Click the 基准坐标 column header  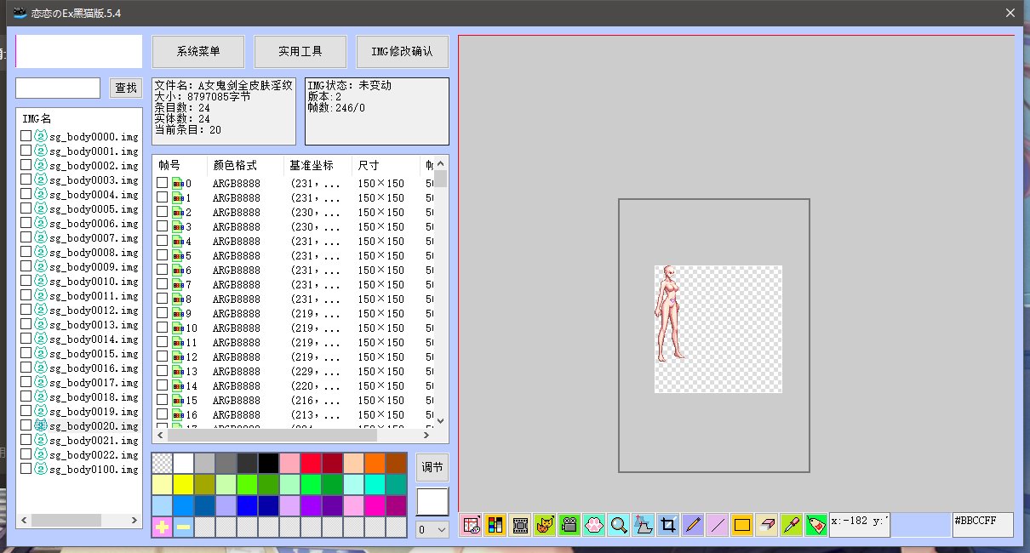tap(318, 165)
